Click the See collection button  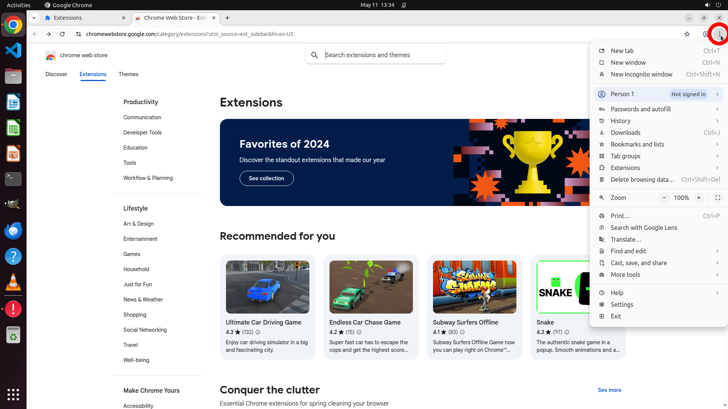266,178
